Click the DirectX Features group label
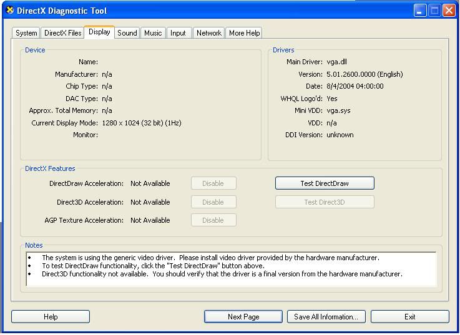 click(50, 168)
